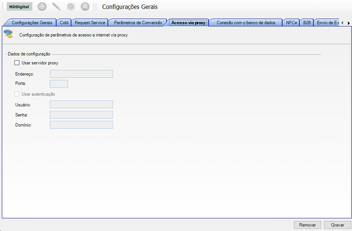
Task: Click the toolbar drag grip handle
Action: pyautogui.click(x=3, y=7)
